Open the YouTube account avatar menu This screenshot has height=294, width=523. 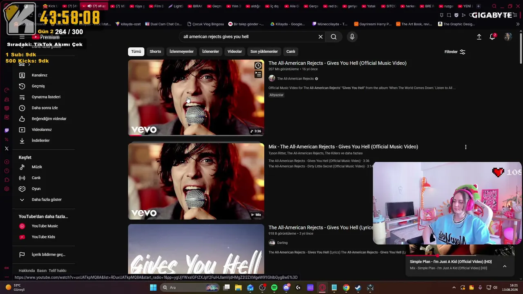pos(508,37)
